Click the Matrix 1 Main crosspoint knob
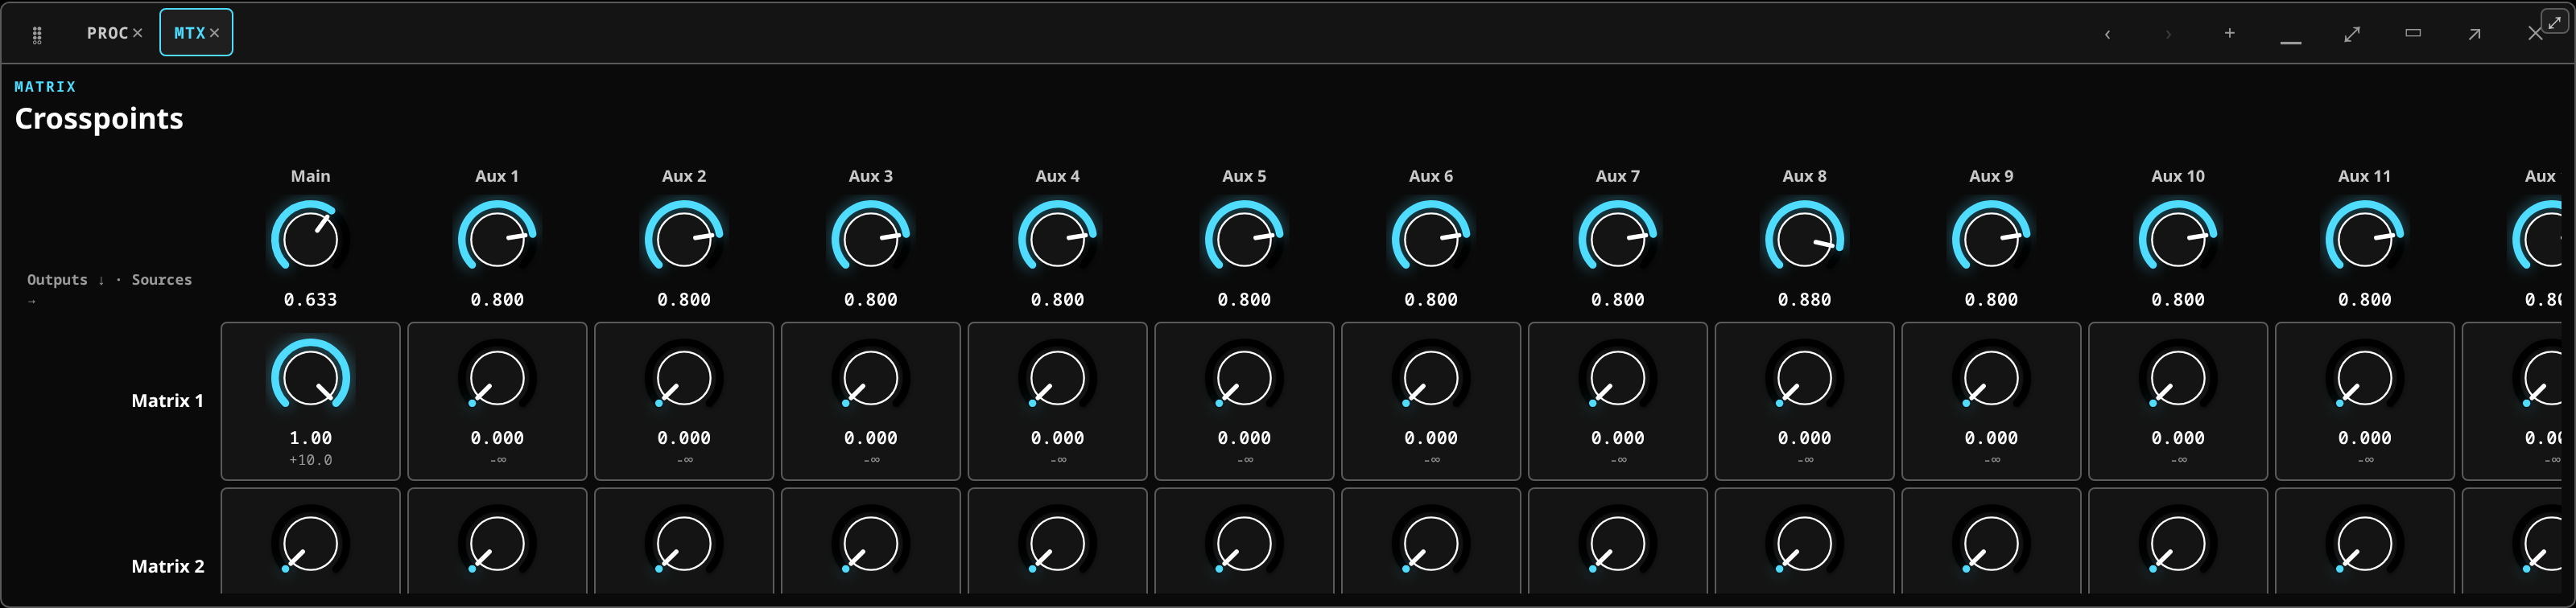 click(311, 377)
